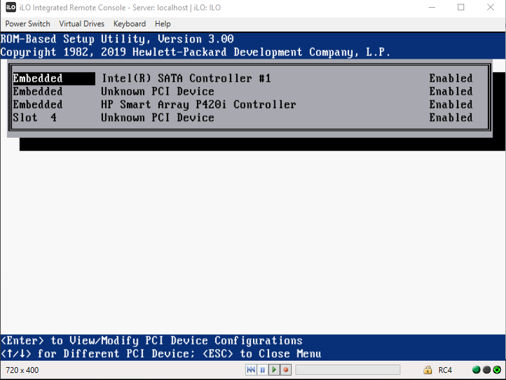Click the 720 x 400 resolution text
This screenshot has width=506, height=380.
pyautogui.click(x=22, y=370)
